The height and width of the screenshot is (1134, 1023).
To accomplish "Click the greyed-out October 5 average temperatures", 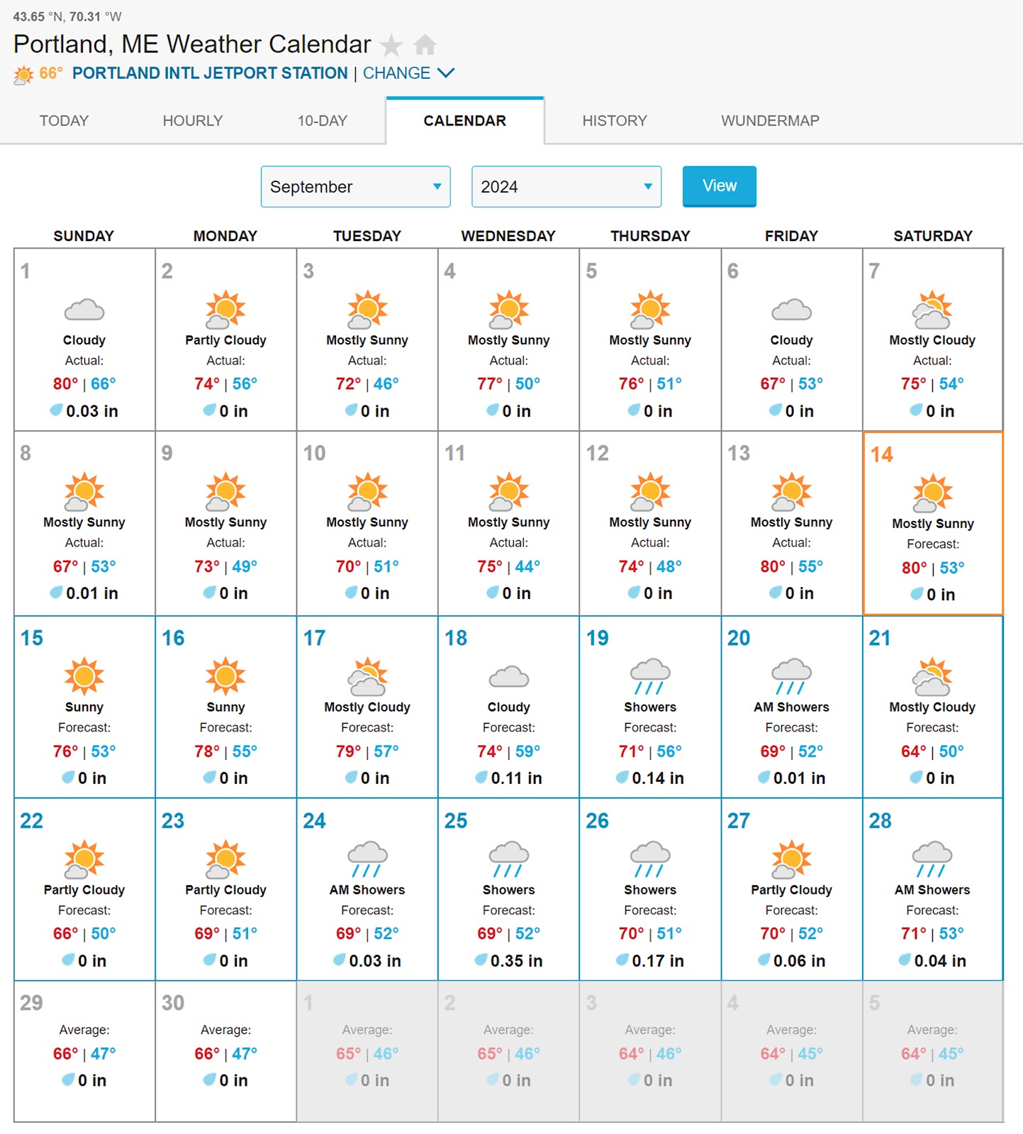I will (x=932, y=1054).
